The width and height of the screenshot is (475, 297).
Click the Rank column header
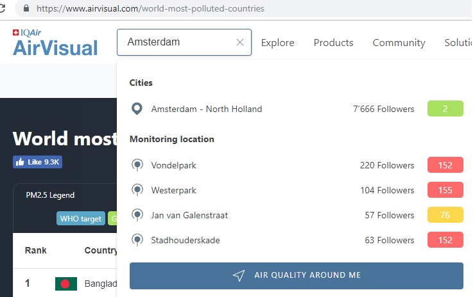(x=36, y=250)
